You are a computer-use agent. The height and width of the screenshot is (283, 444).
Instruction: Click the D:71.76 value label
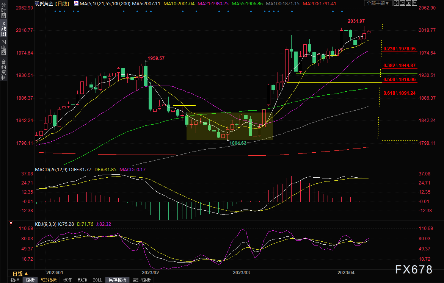click(85, 224)
